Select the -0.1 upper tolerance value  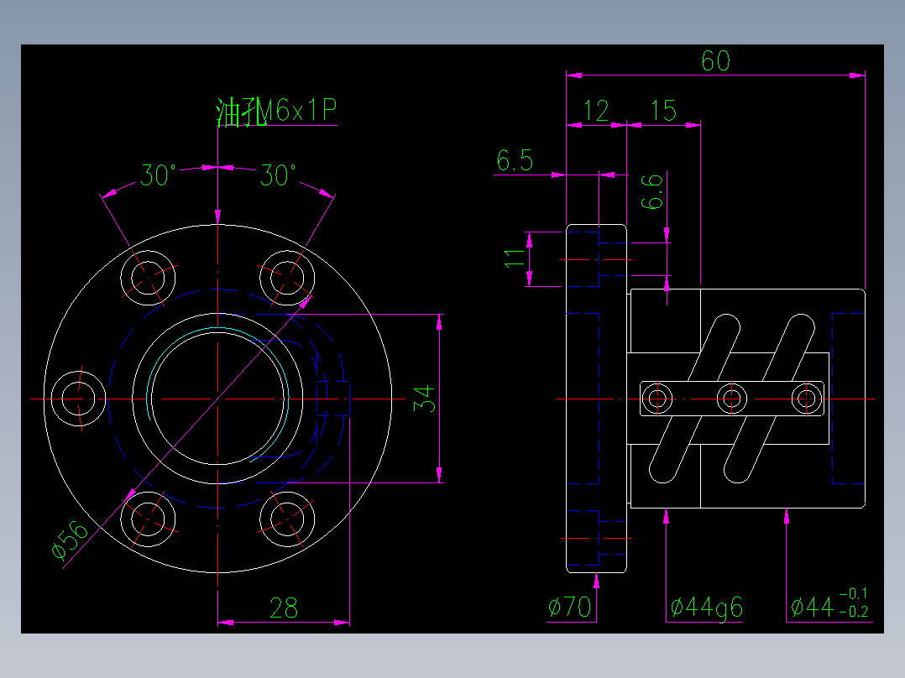tap(854, 594)
